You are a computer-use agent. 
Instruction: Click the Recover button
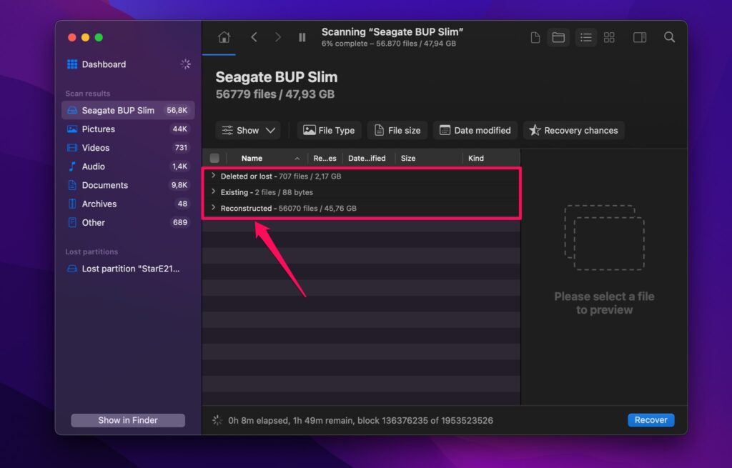coord(651,420)
